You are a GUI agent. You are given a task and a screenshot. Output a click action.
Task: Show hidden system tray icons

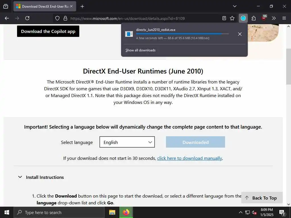coord(240,212)
